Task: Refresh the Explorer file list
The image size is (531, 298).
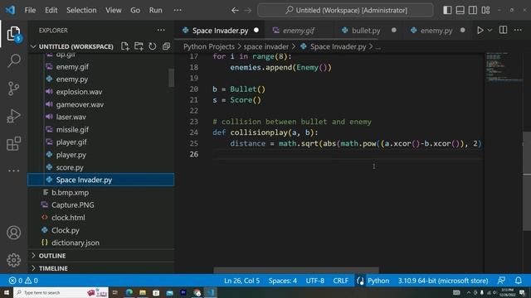Action: (153, 46)
